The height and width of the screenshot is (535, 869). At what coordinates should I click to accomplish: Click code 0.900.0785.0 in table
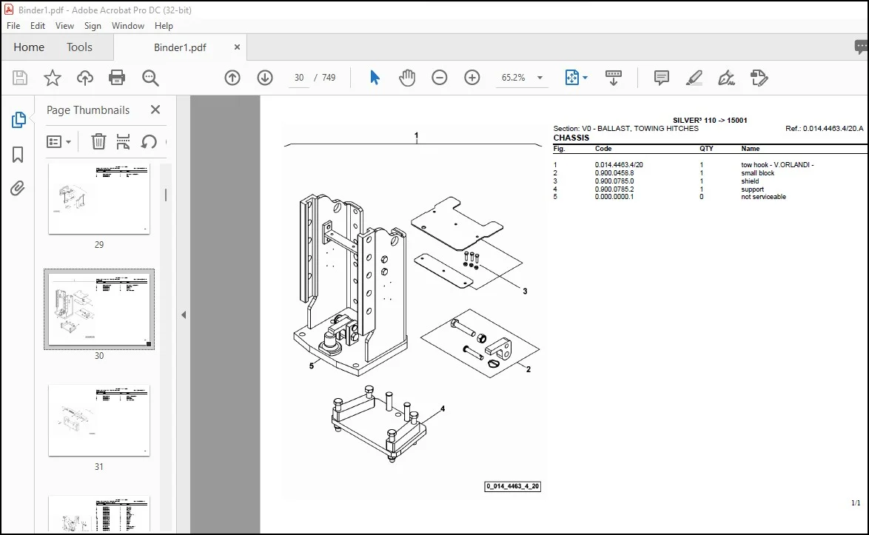point(614,181)
